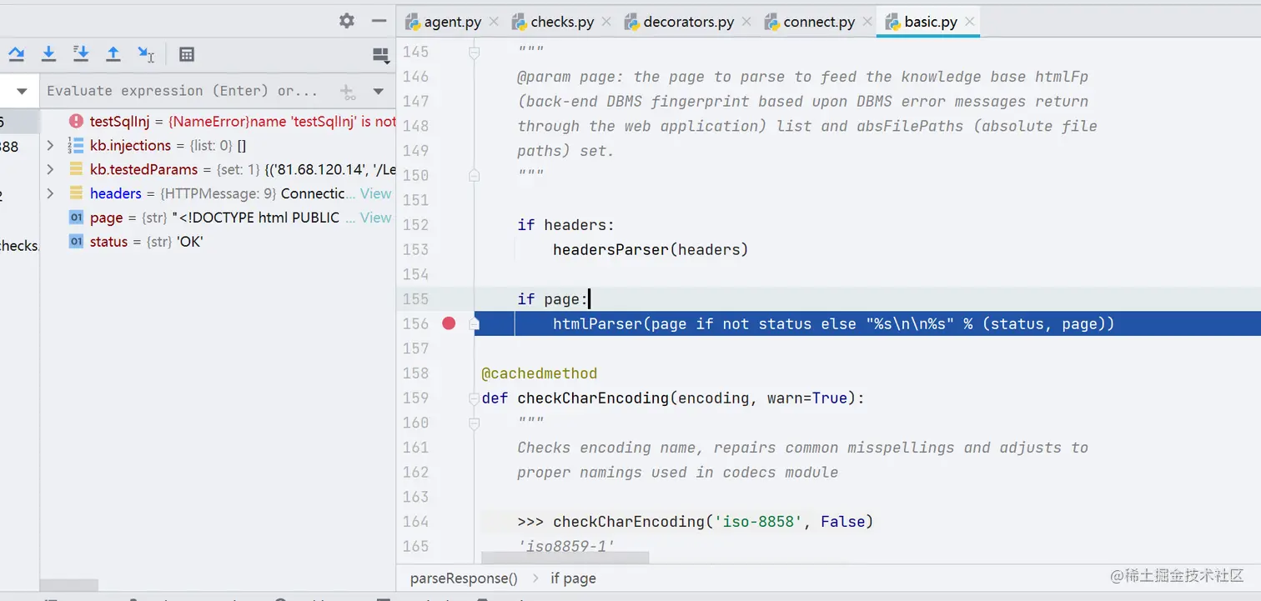
Task: Focus the Evaluate expression input field
Action: click(182, 91)
